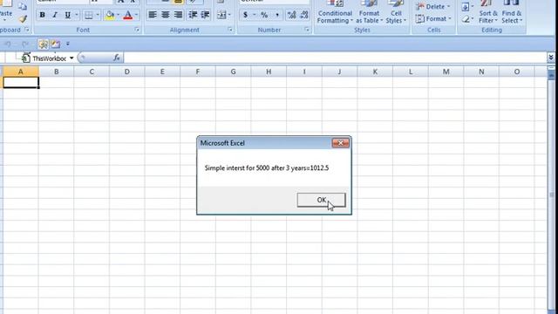Align text right in cell
Image resolution: width=558 pixels, height=314 pixels.
pos(178,15)
